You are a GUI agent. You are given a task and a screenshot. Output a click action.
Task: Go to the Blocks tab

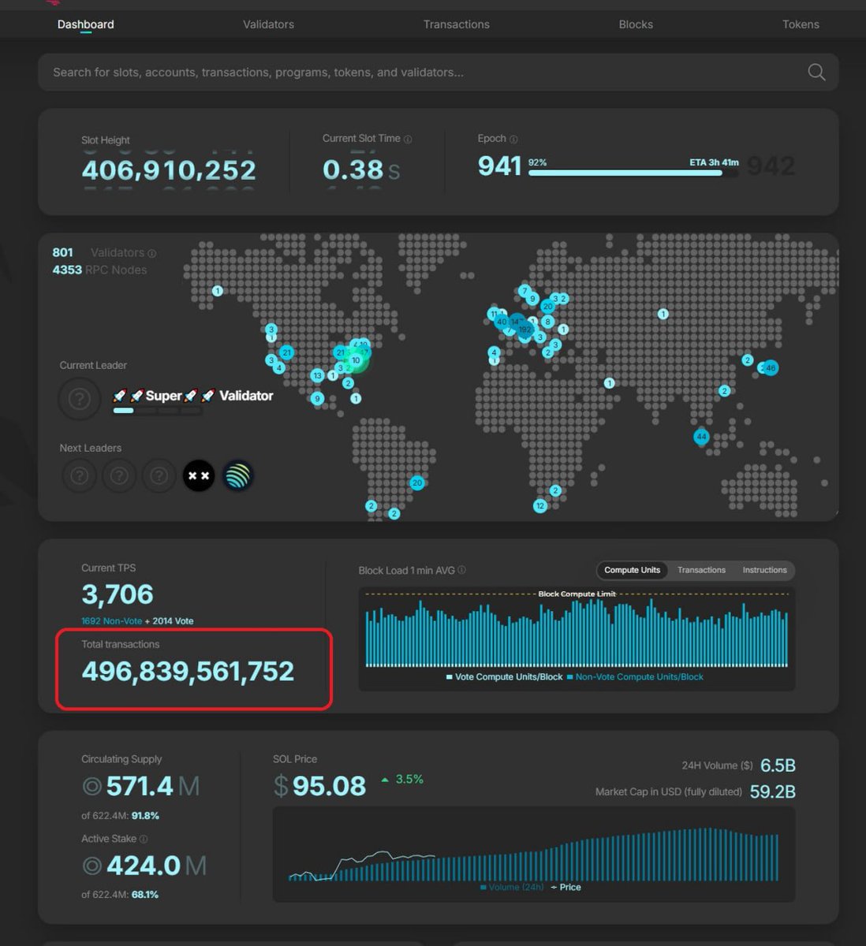coord(636,24)
